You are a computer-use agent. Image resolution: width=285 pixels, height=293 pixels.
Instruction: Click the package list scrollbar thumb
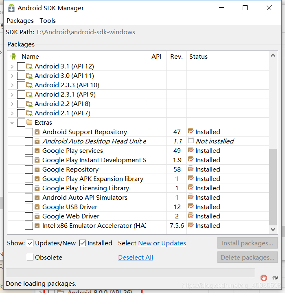[273, 187]
